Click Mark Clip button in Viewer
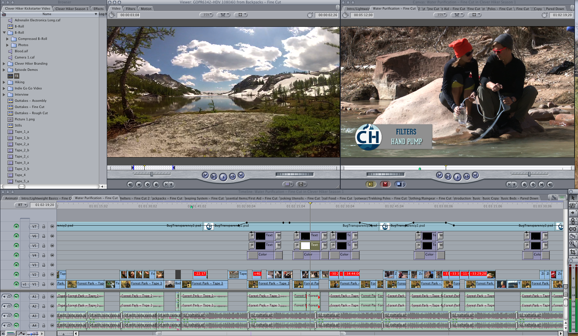Image resolution: width=578 pixels, height=336 pixels. pyautogui.click(x=139, y=185)
